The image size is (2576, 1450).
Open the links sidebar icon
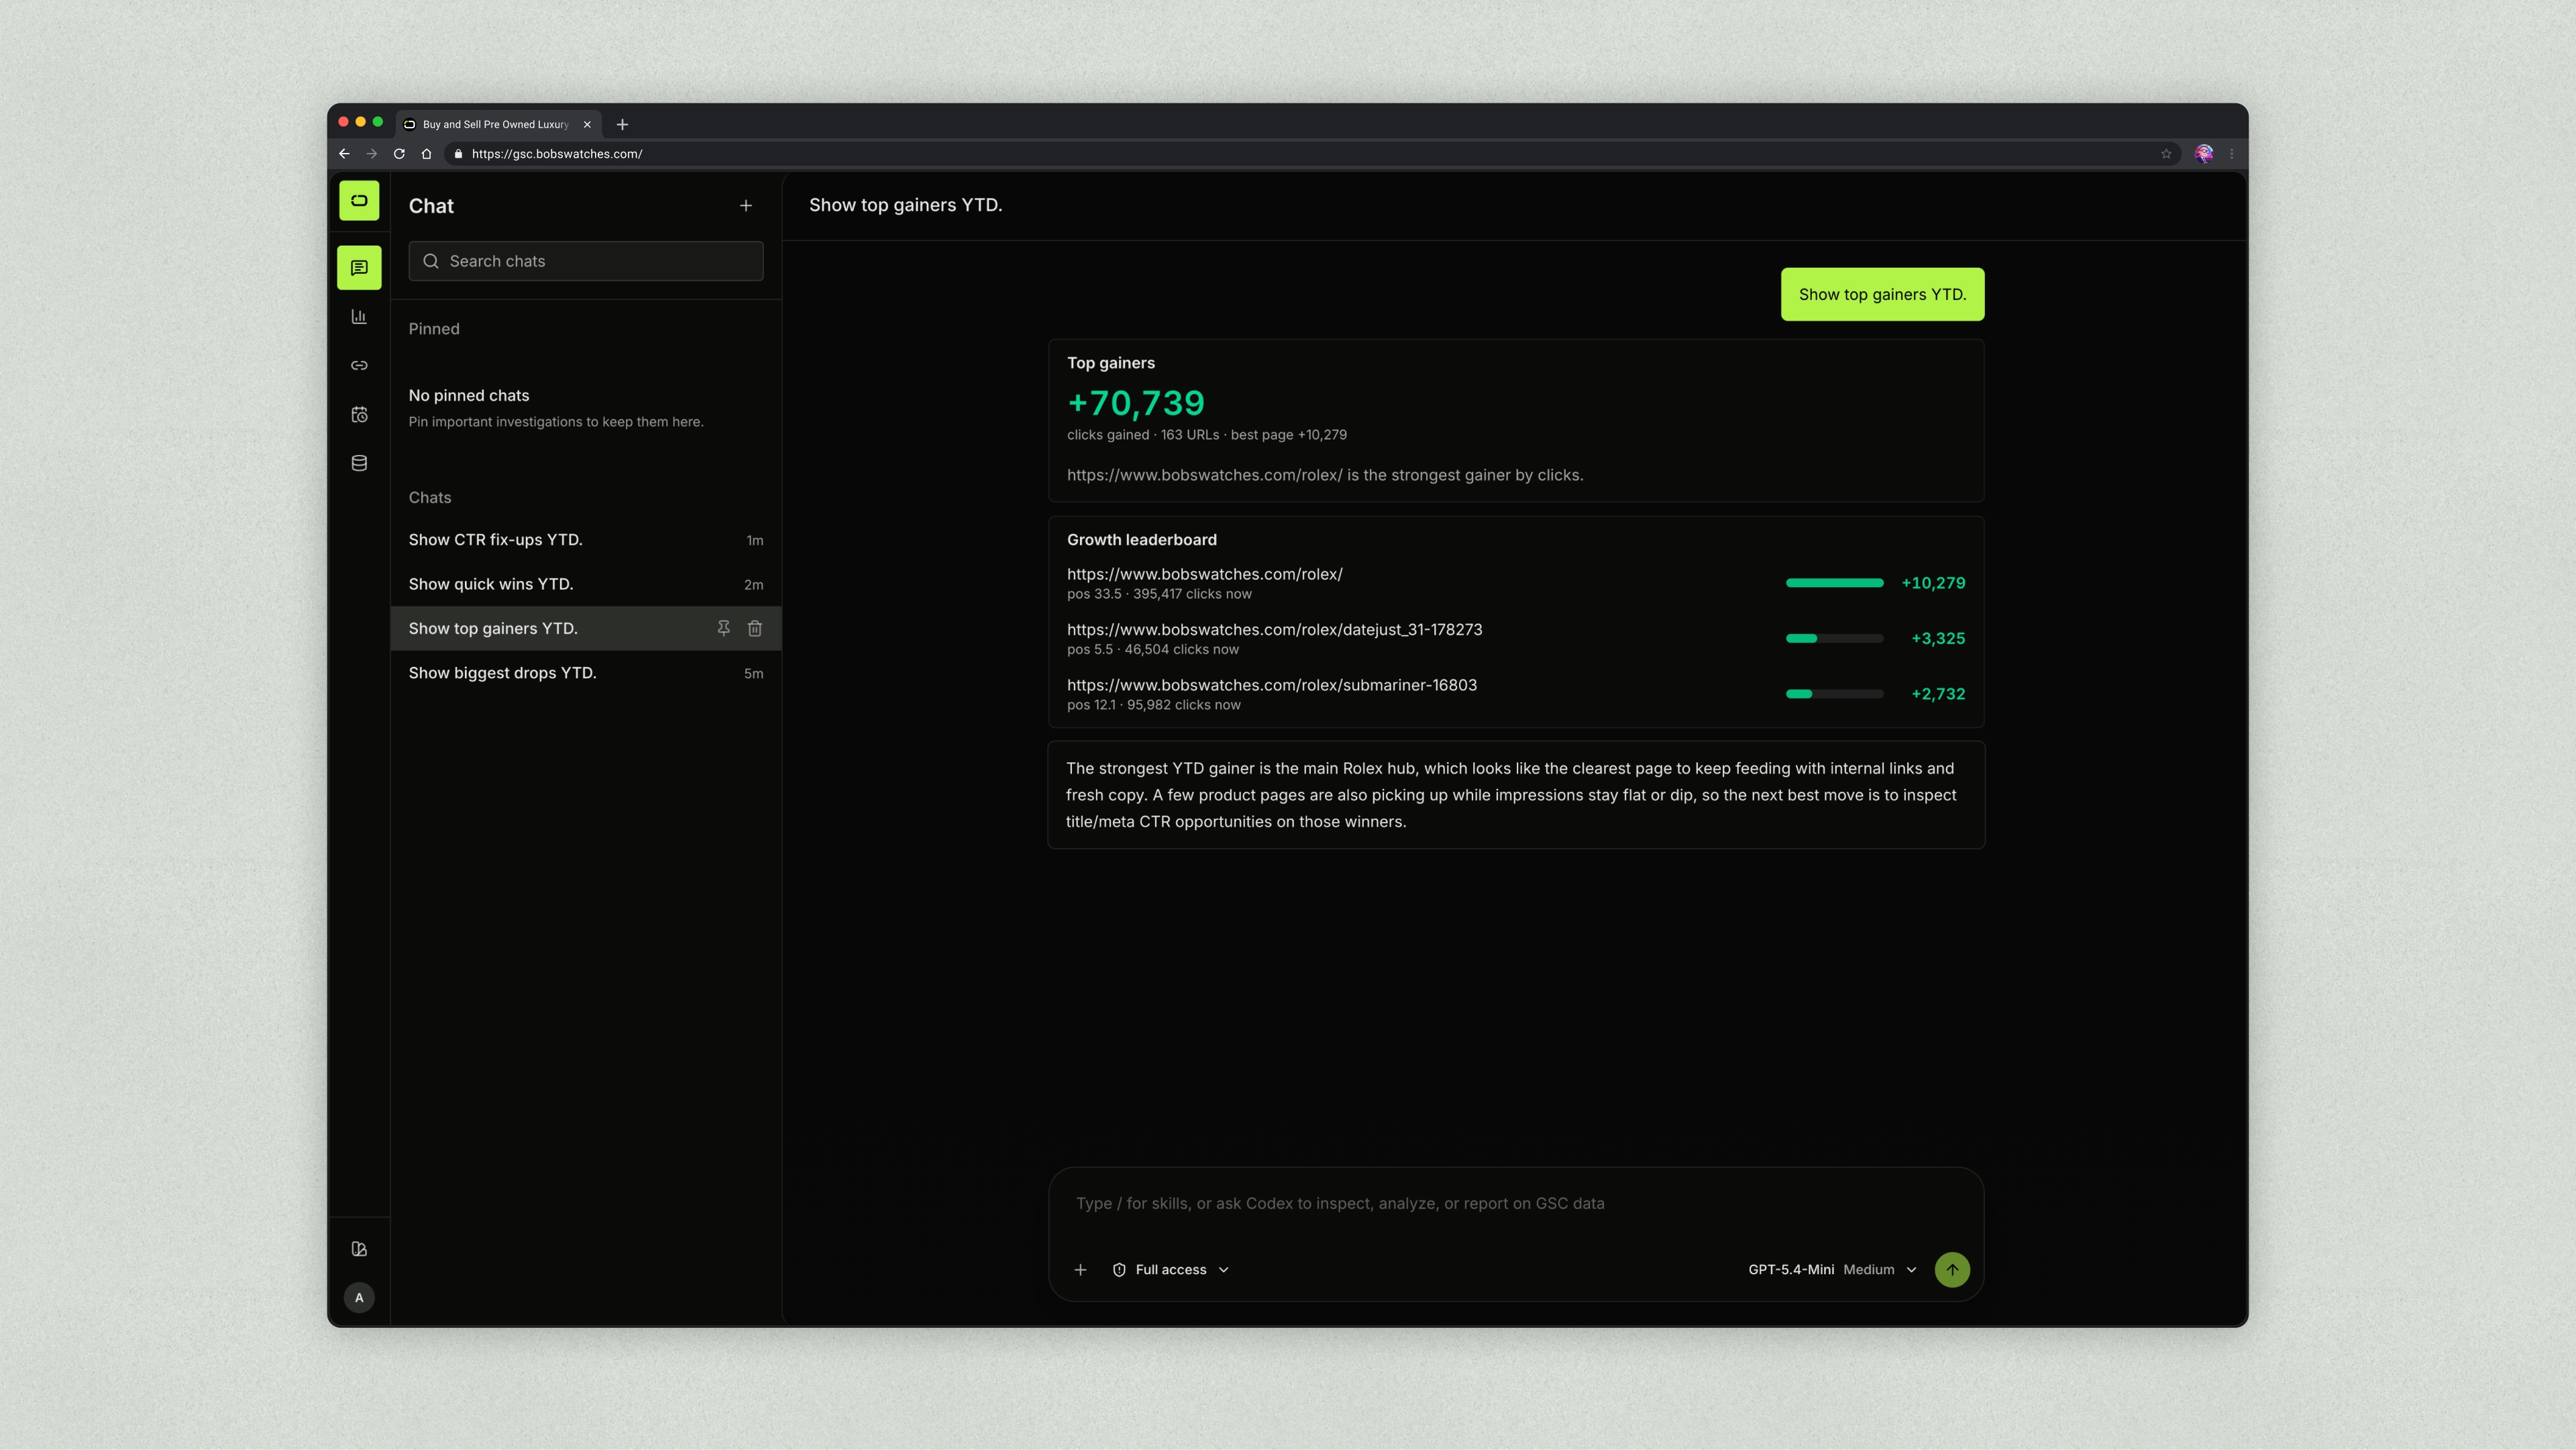point(359,366)
